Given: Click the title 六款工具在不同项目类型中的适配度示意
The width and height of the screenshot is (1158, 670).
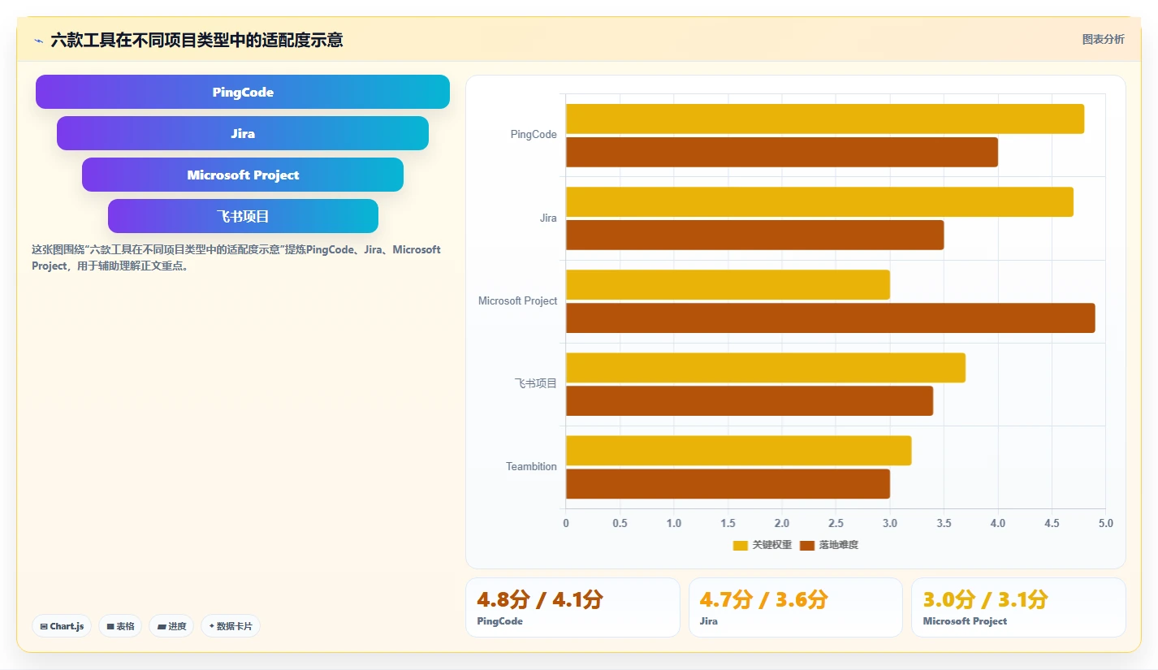Looking at the screenshot, I should coord(197,40).
